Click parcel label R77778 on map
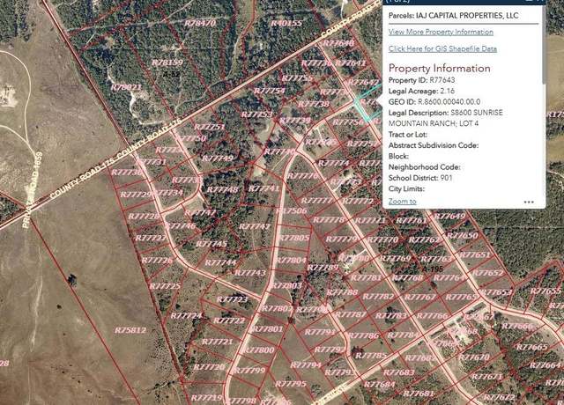 [x=329, y=219]
